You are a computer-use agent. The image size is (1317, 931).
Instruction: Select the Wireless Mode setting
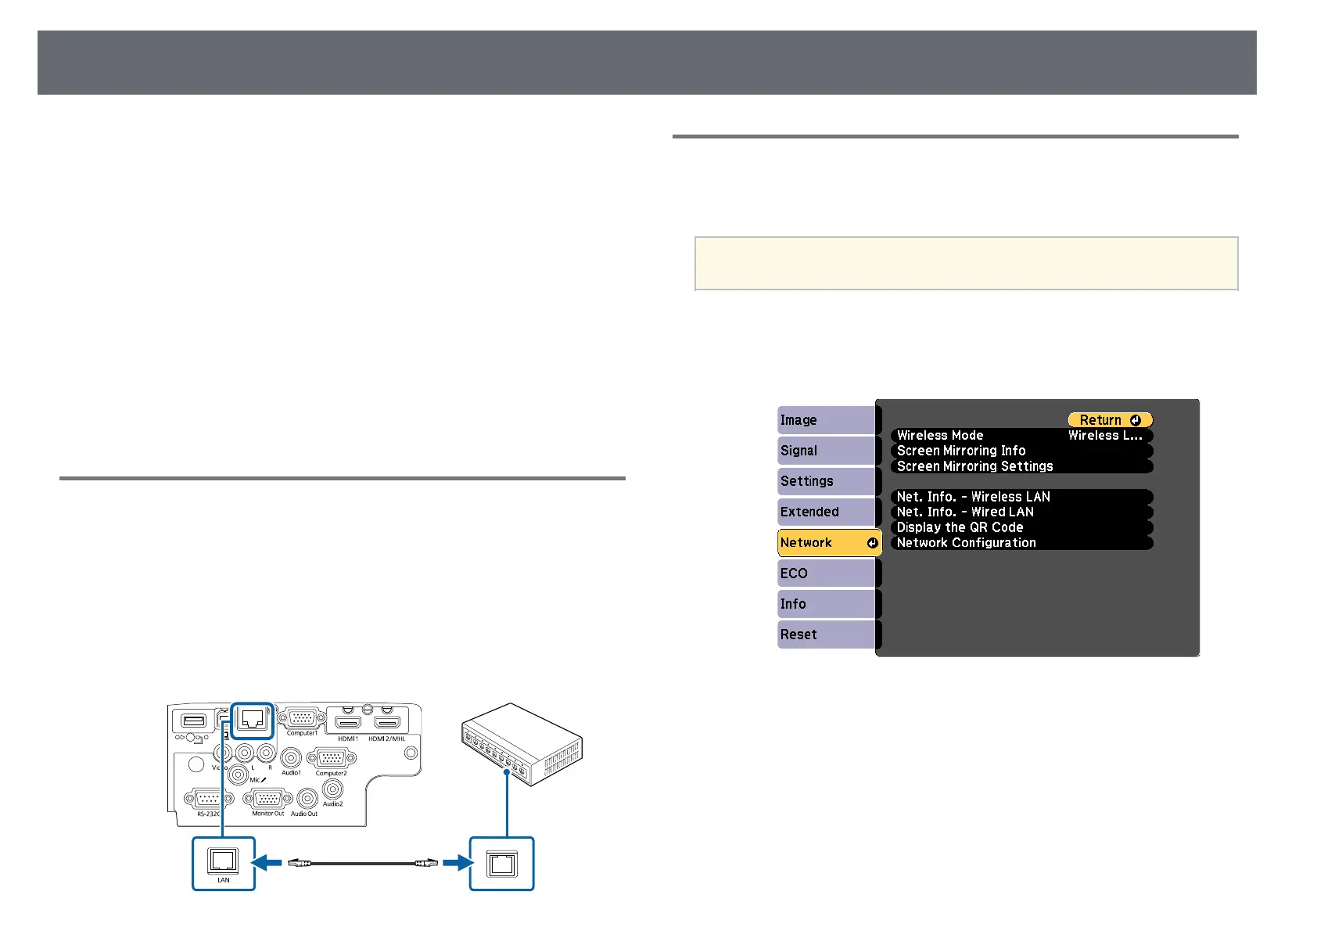tap(1021, 435)
